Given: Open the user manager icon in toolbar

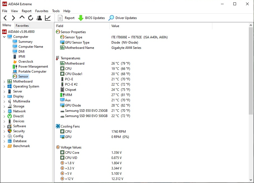Looking at the screenshot, I should click(39, 18).
